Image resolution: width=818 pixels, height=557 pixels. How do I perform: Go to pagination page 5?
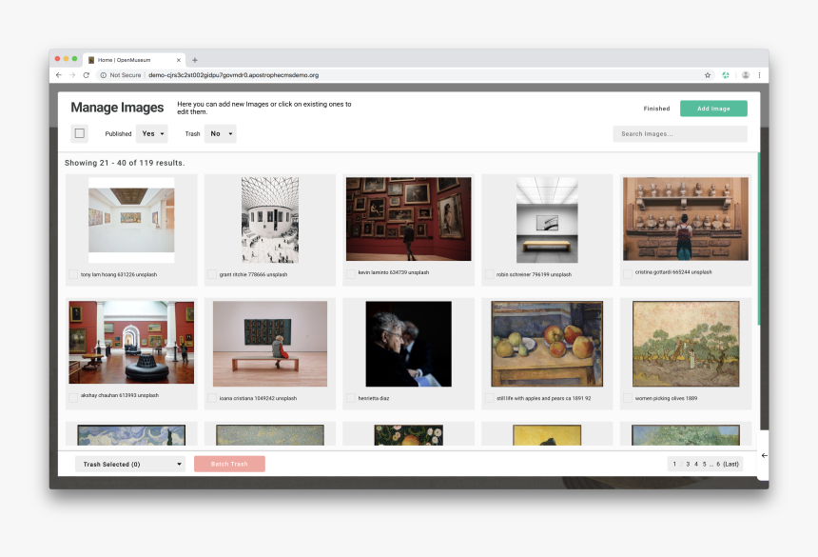coord(704,464)
